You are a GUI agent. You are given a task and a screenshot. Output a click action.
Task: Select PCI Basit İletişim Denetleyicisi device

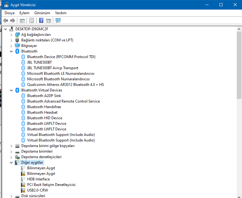pyautogui.click(x=51, y=185)
